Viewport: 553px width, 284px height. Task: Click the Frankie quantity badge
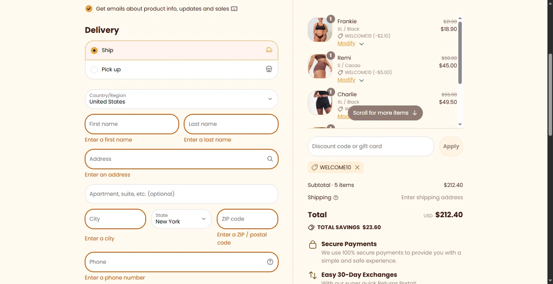click(331, 19)
